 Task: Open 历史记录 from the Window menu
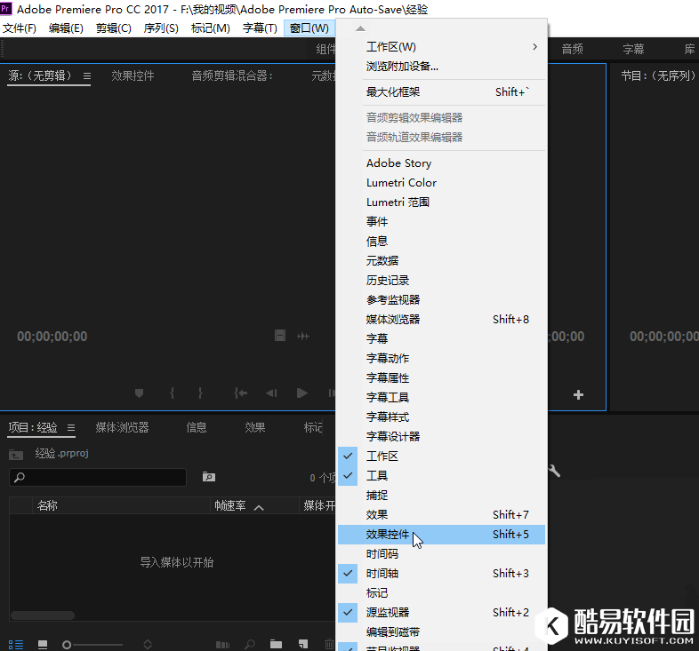coord(441,280)
